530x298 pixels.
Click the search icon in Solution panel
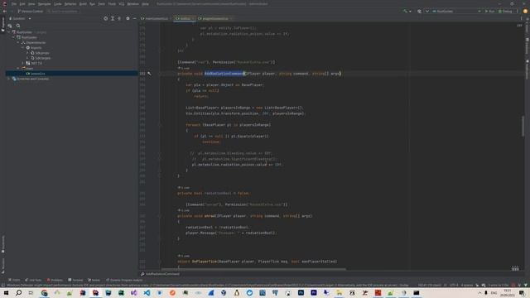[x=18, y=26]
